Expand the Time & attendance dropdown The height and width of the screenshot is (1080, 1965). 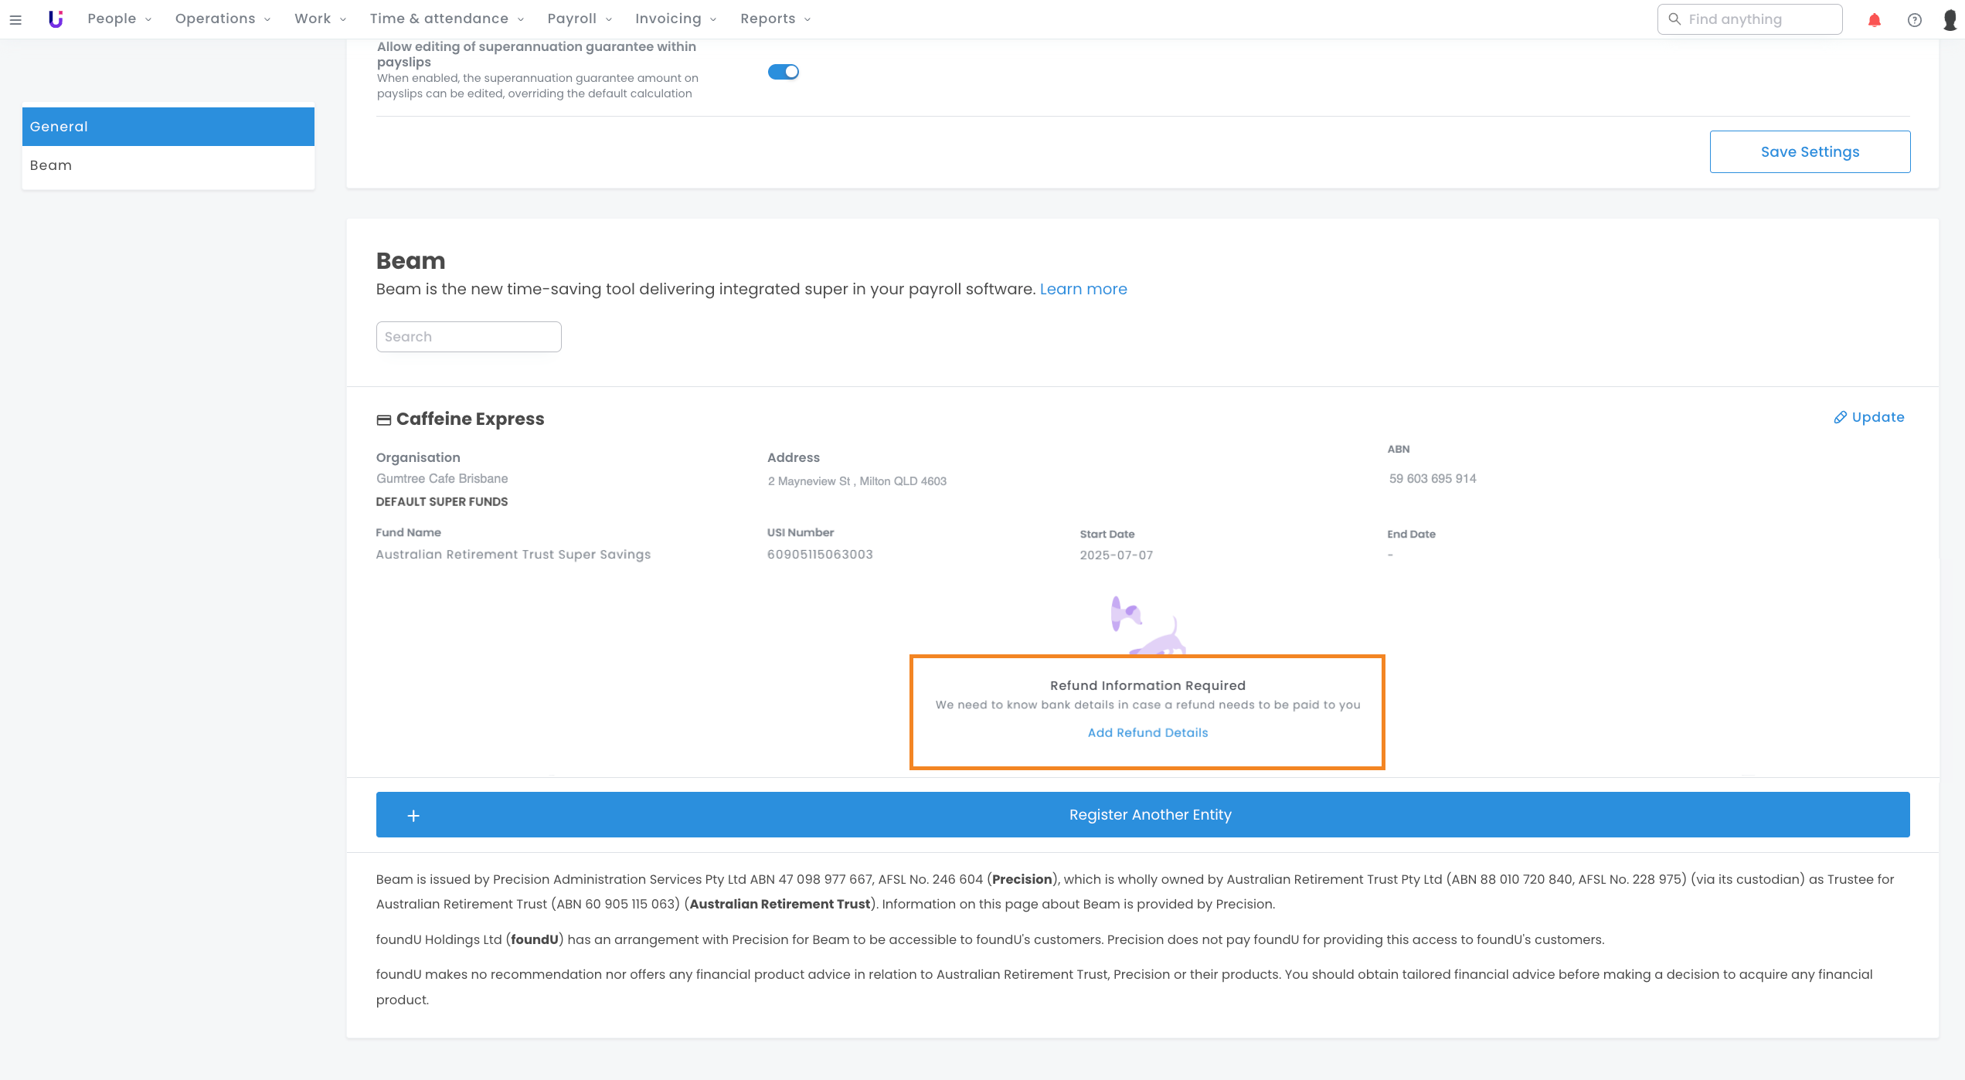(x=446, y=19)
